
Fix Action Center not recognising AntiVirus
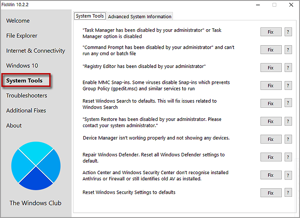click(271, 175)
